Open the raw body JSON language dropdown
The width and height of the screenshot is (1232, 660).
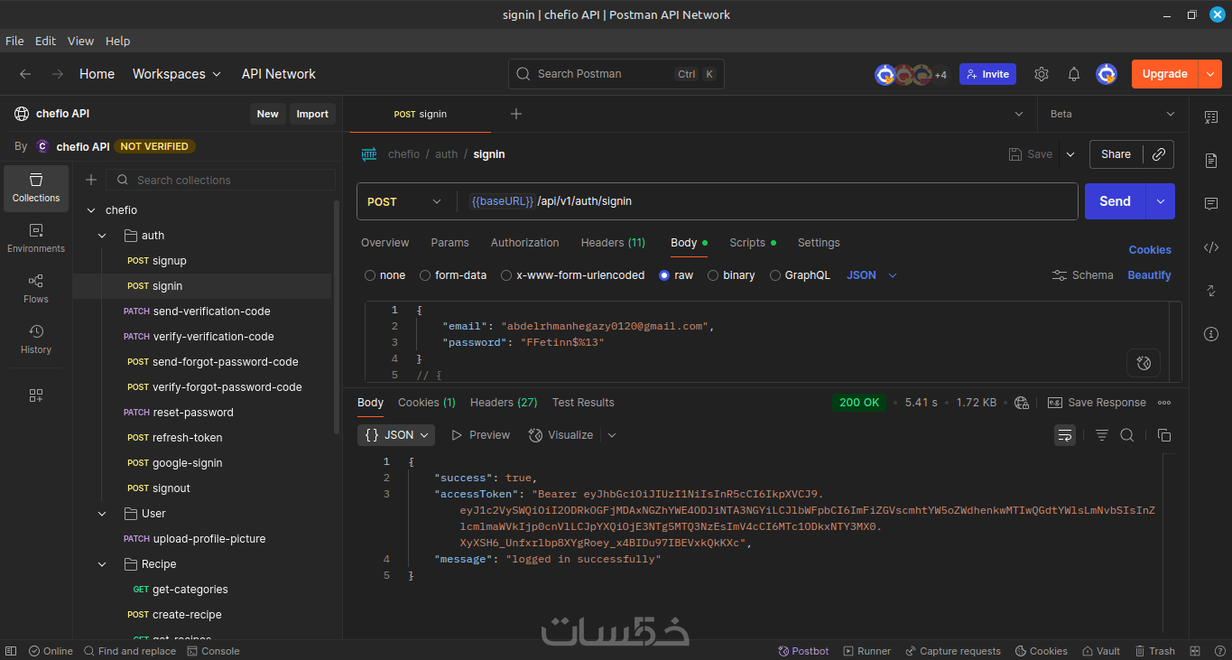click(x=872, y=275)
